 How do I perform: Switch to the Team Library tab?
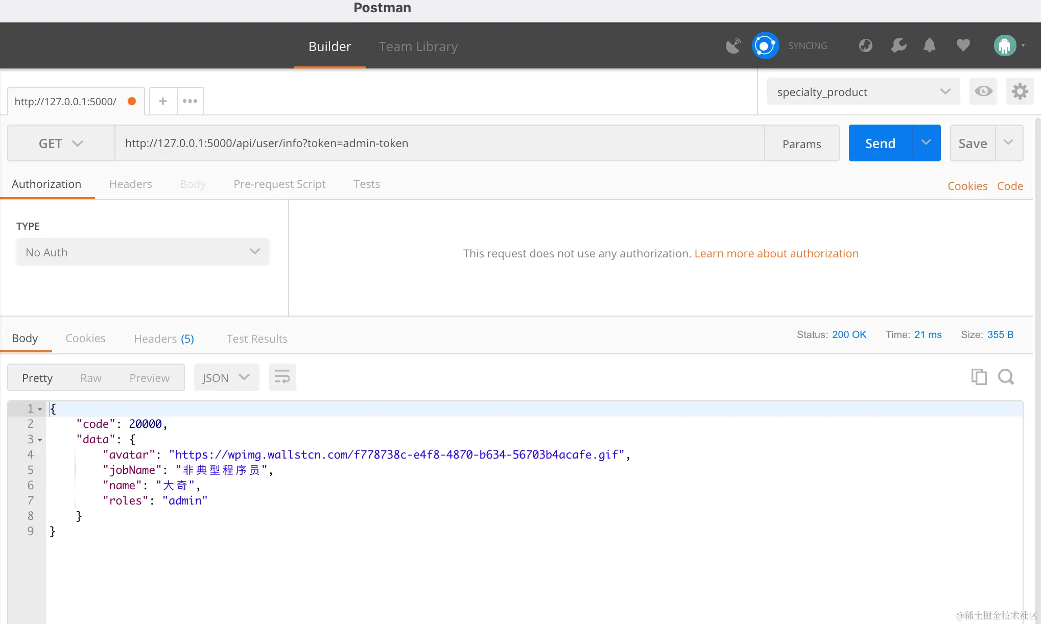(418, 46)
